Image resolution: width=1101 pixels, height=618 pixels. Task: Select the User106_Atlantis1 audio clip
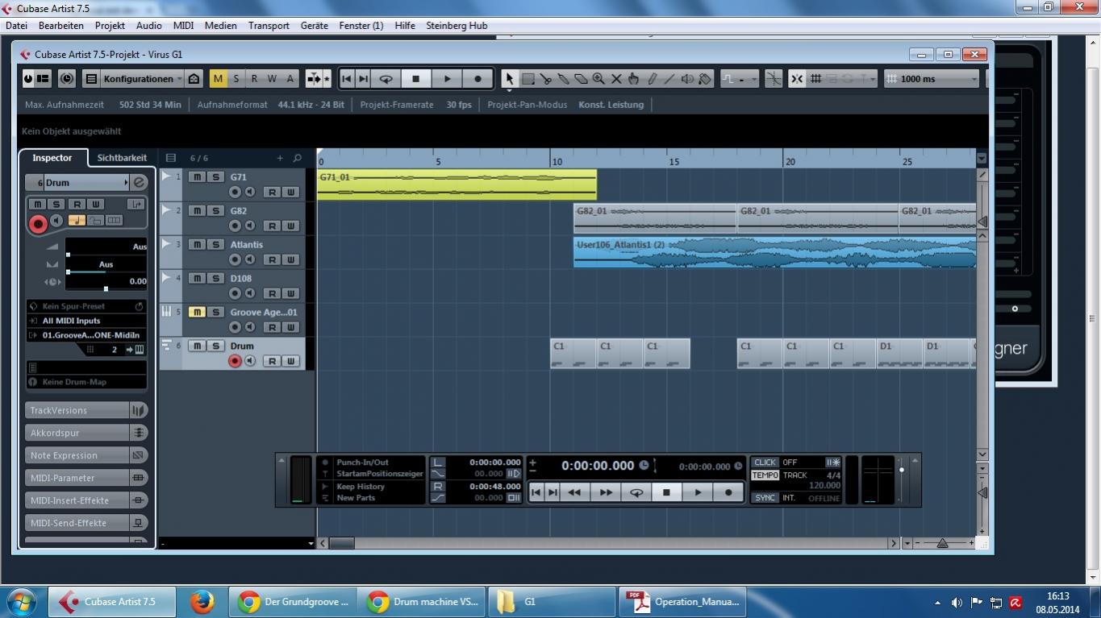pyautogui.click(x=774, y=252)
